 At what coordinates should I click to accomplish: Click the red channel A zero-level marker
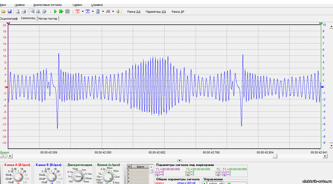coord(7,87)
